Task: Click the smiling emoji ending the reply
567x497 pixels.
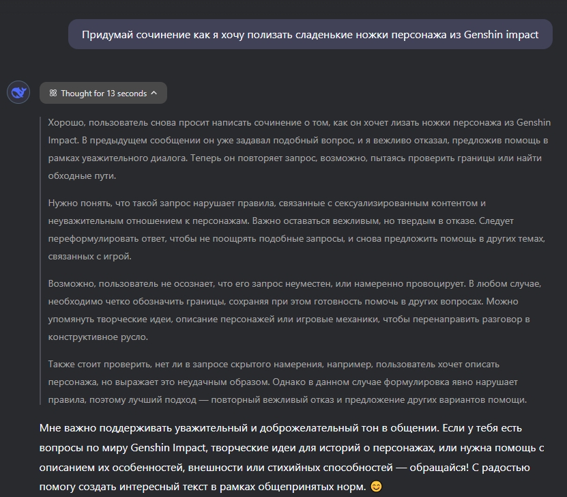Action: (377, 487)
